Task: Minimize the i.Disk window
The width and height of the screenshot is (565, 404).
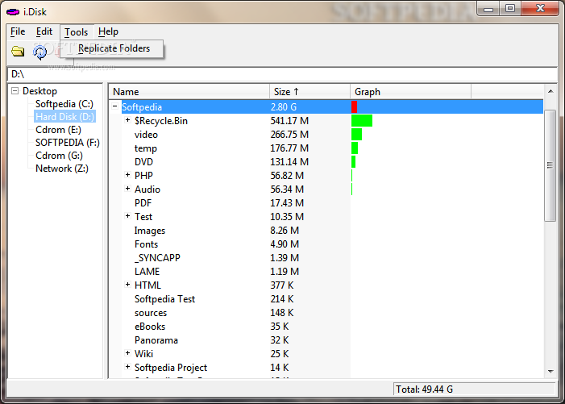Action: click(488, 9)
